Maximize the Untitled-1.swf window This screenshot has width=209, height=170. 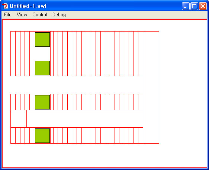(194, 6)
